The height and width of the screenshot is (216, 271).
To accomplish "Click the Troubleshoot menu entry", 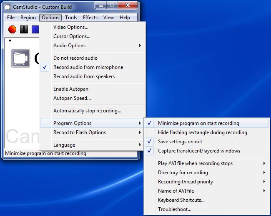I will click(207, 209).
